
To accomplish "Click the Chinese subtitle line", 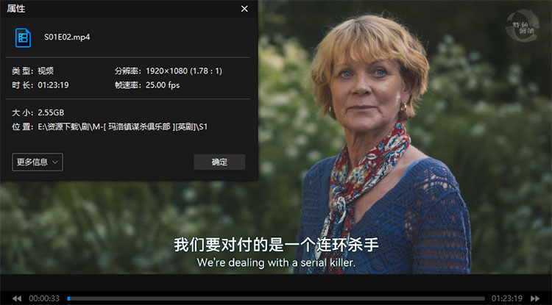I will (276, 245).
